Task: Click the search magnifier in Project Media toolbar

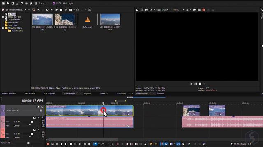Action: click(x=78, y=10)
